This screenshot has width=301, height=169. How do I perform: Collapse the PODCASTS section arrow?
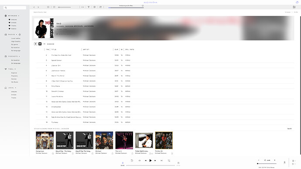point(19,56)
